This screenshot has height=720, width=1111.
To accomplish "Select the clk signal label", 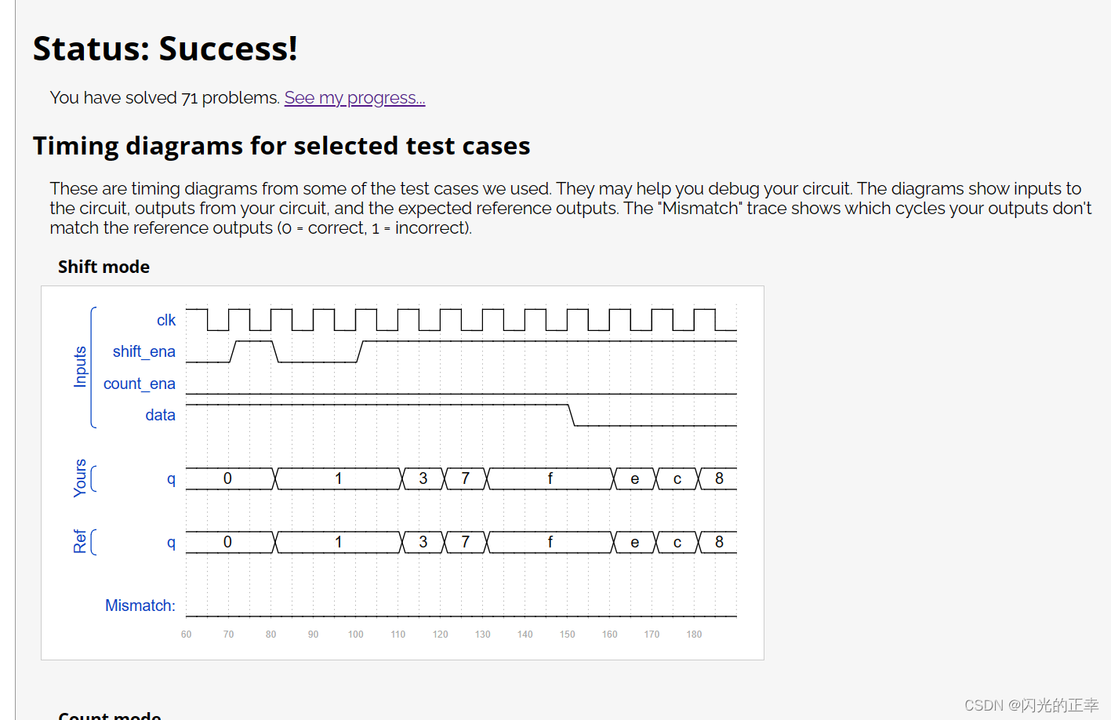I will (x=165, y=320).
